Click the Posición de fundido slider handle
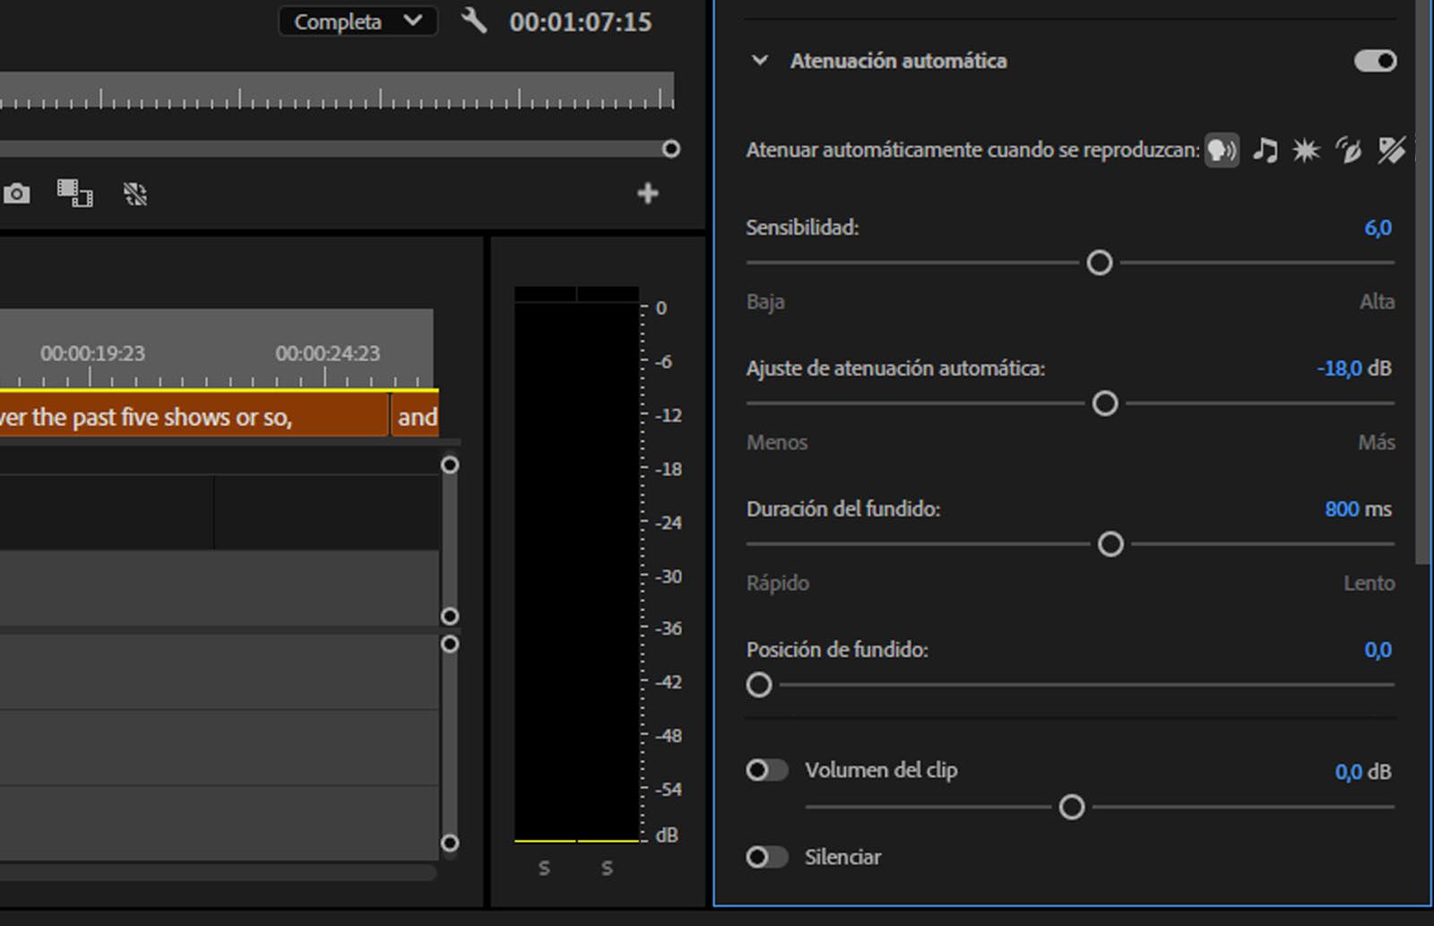Image resolution: width=1434 pixels, height=926 pixels. click(x=759, y=685)
